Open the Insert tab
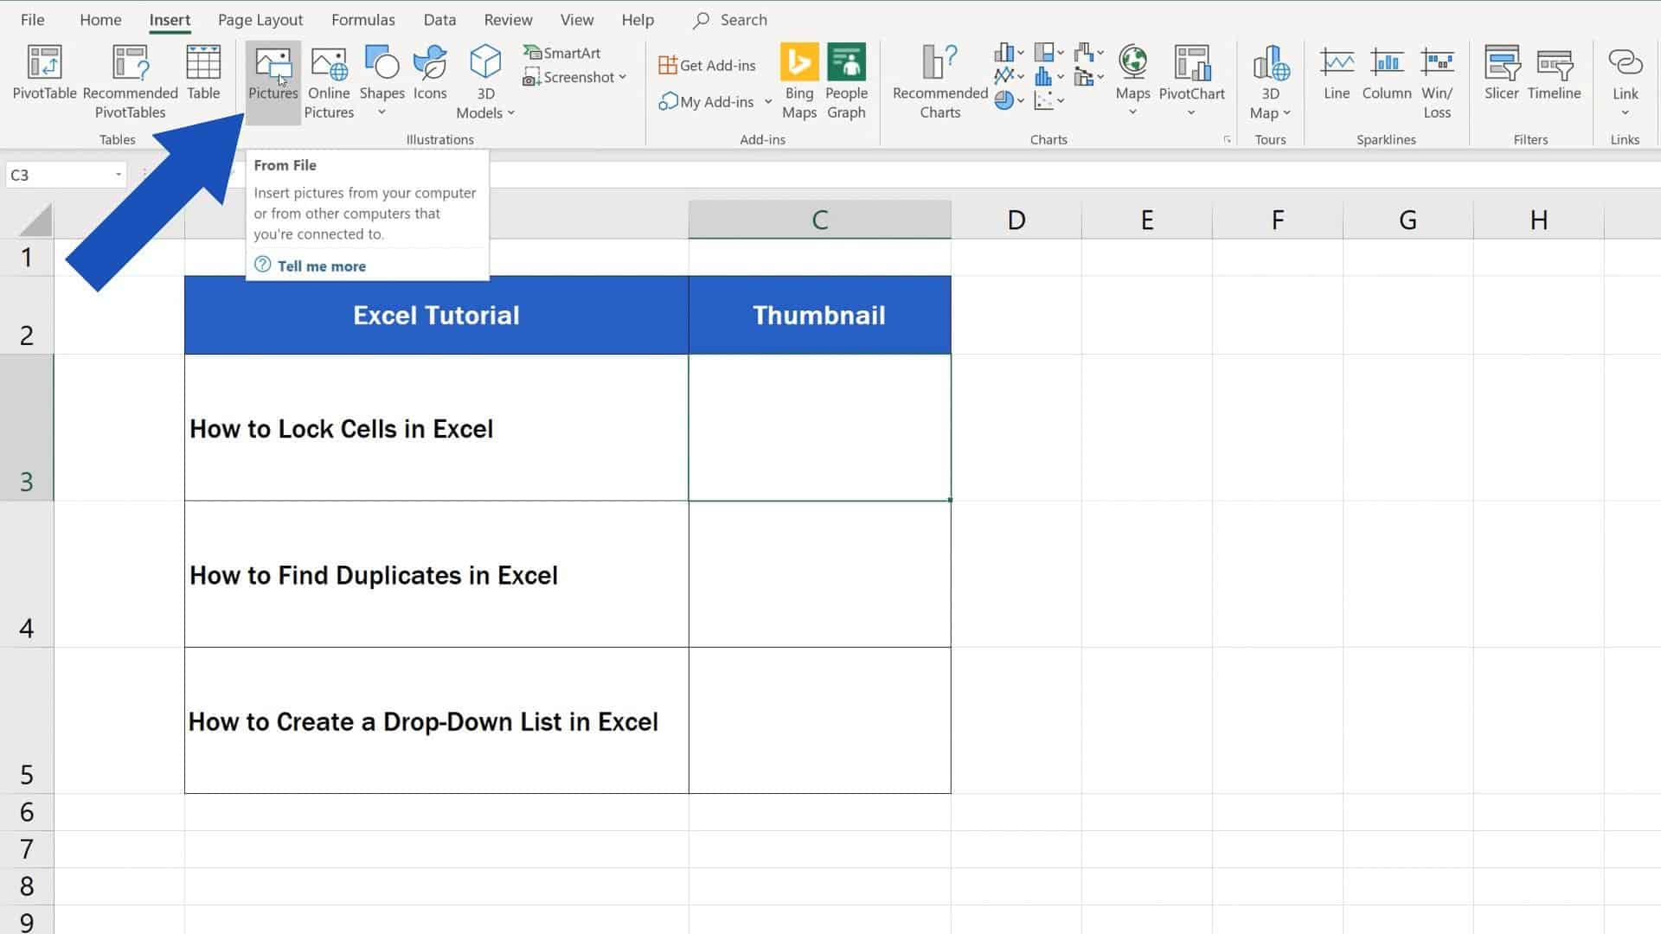 pos(169,19)
